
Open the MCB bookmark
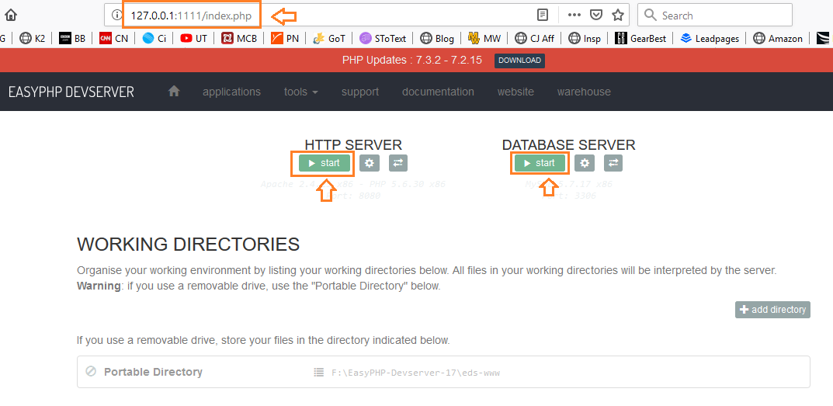[239, 38]
